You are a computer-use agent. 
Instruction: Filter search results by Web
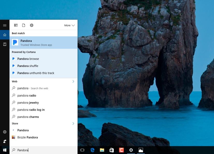click(x=32, y=25)
